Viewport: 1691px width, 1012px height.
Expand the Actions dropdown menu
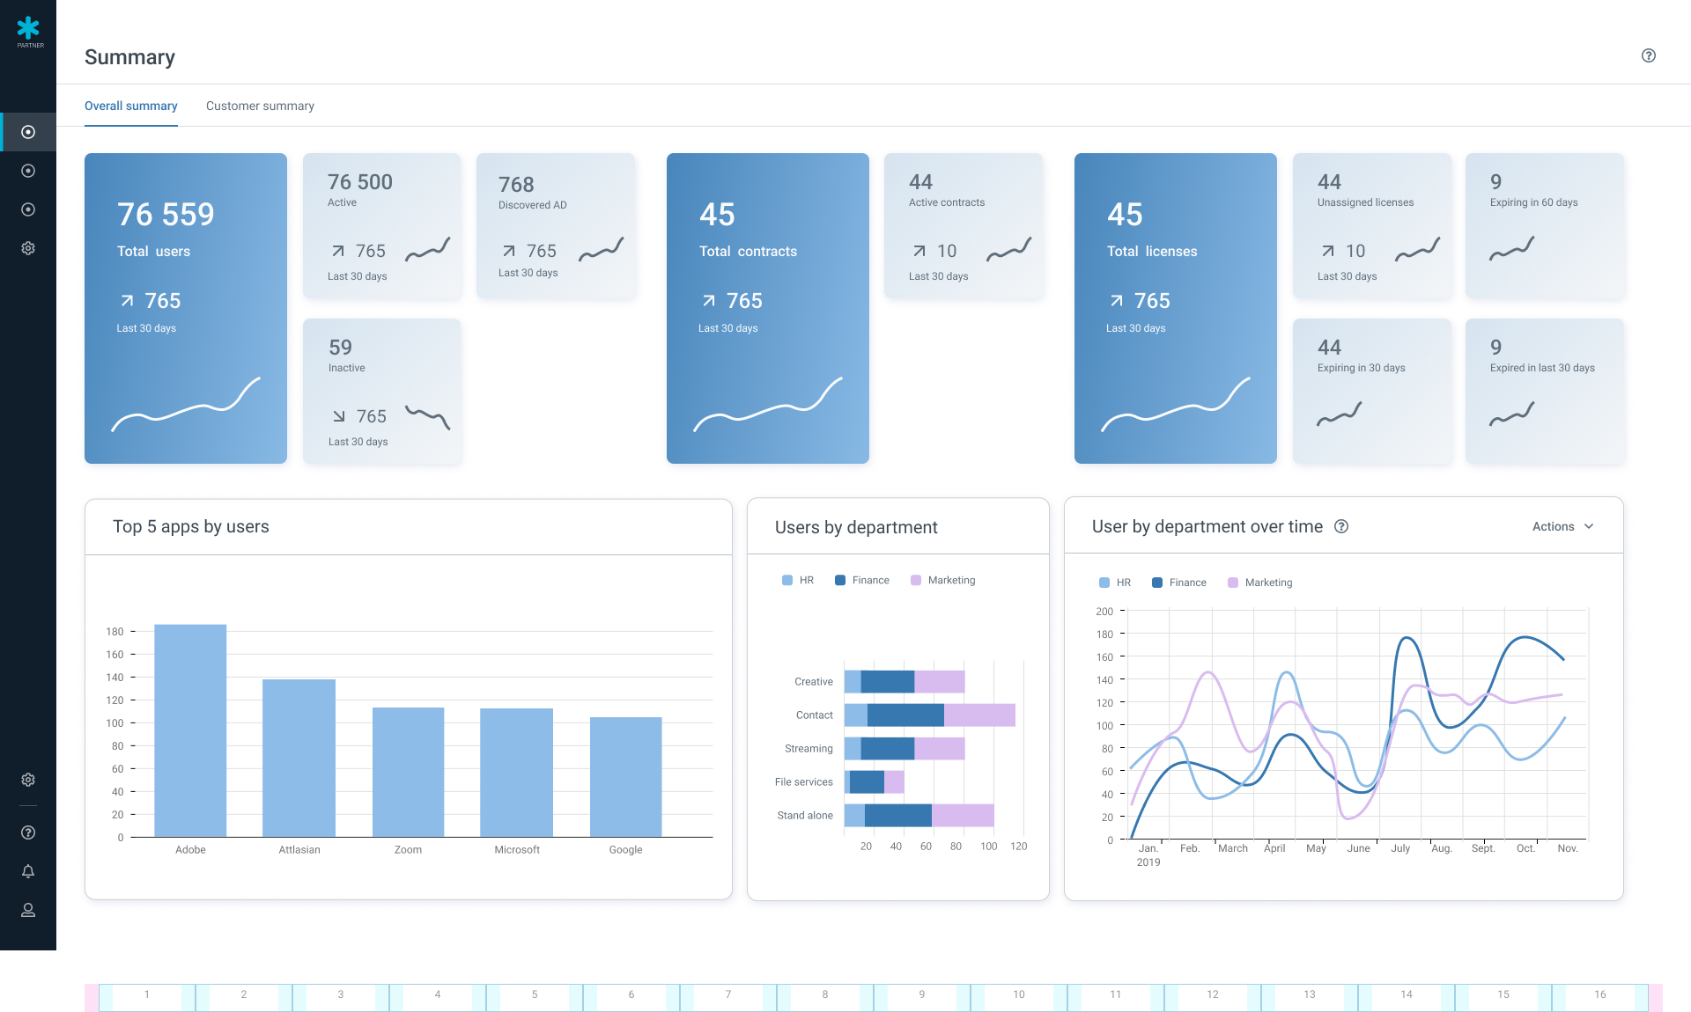(1563, 526)
